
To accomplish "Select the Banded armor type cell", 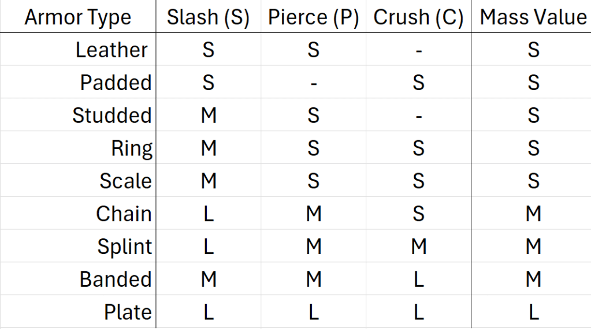I will 116,279.
